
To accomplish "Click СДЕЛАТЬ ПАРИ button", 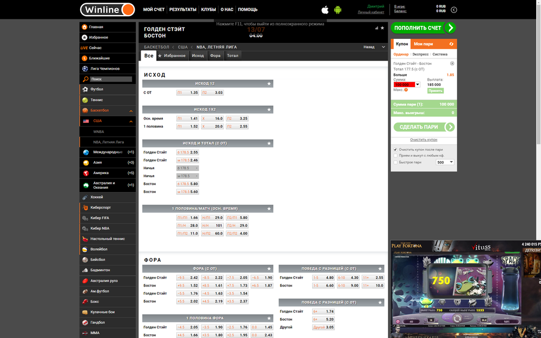I will coord(424,127).
